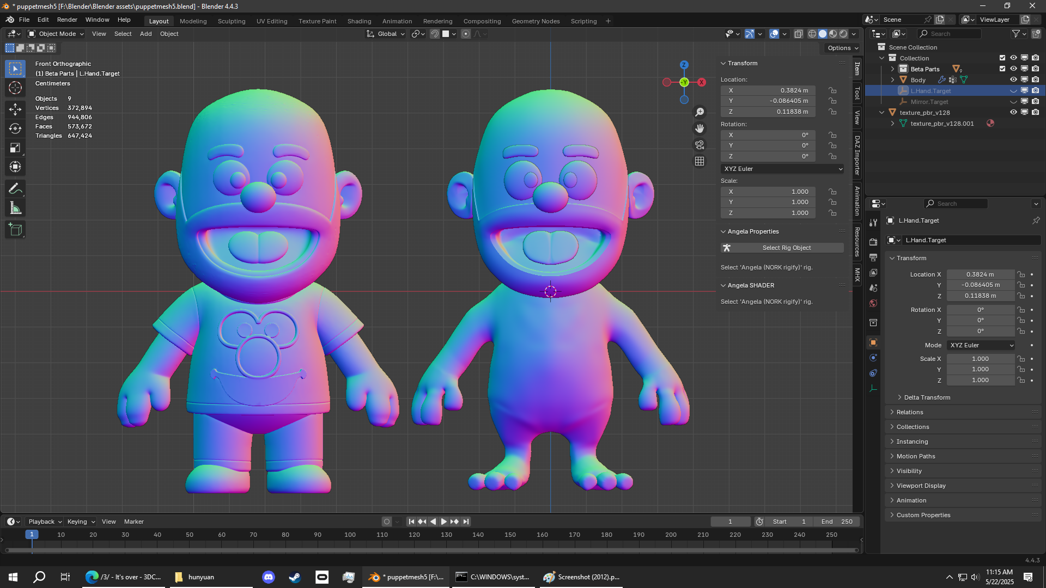Open the viewport Add menu
Image resolution: width=1046 pixels, height=588 pixels.
[145, 34]
